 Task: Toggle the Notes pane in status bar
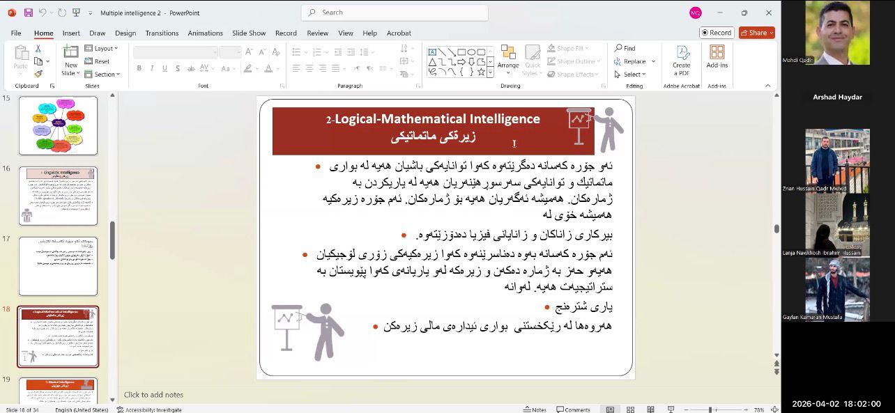pos(535,410)
